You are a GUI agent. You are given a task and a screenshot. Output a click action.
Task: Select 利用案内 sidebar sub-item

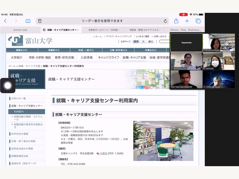(27, 112)
